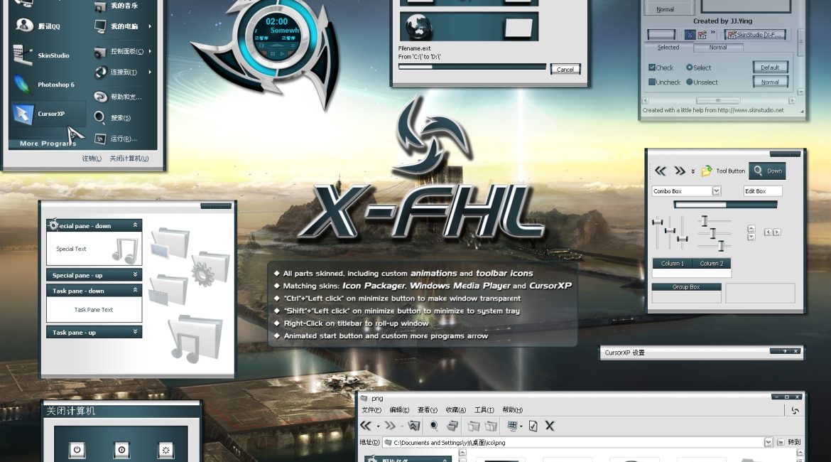Click the blue quick launch icon near SkinStudio

tap(690, 35)
